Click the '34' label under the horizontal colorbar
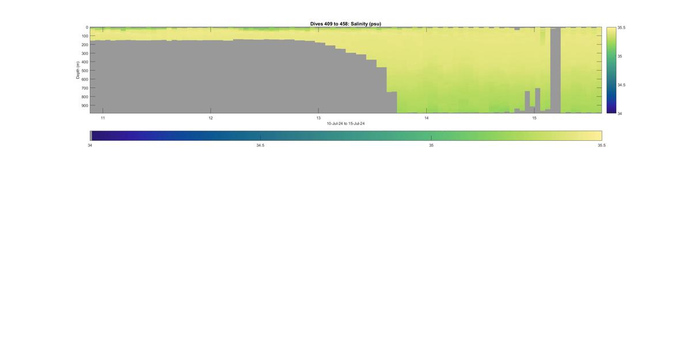The image size is (691, 361). (x=90, y=145)
